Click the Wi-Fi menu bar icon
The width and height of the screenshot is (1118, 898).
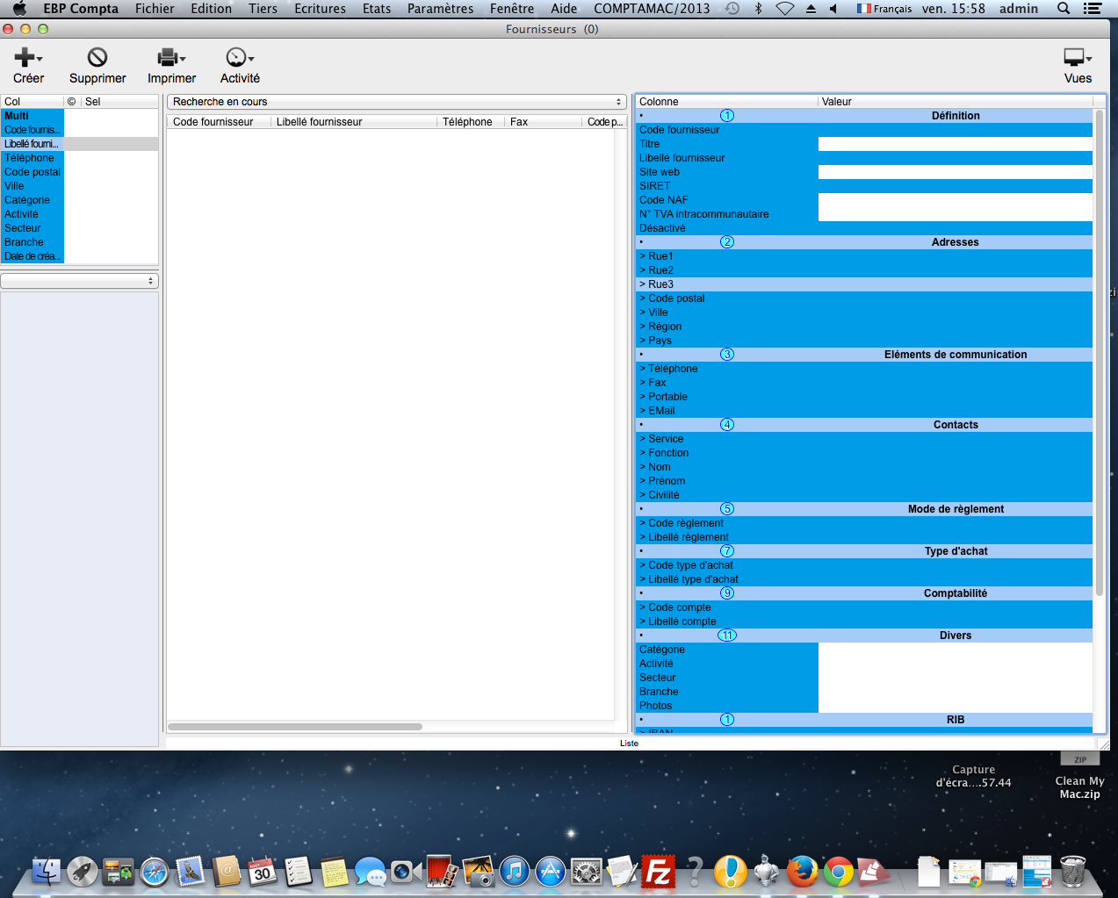785,8
